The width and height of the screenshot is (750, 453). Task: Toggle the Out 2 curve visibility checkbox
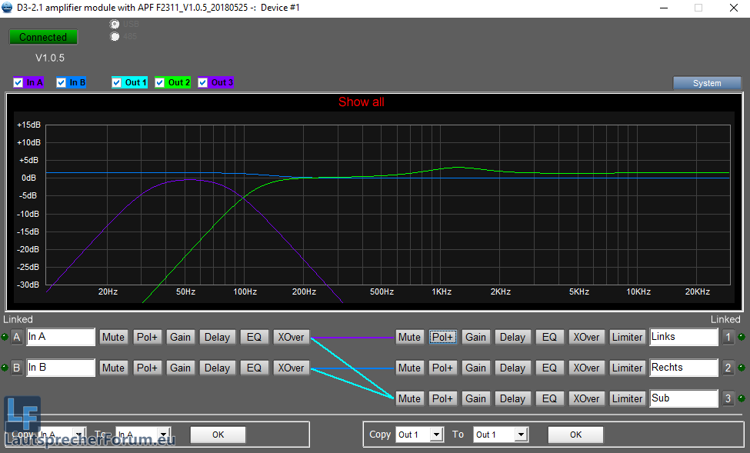160,82
